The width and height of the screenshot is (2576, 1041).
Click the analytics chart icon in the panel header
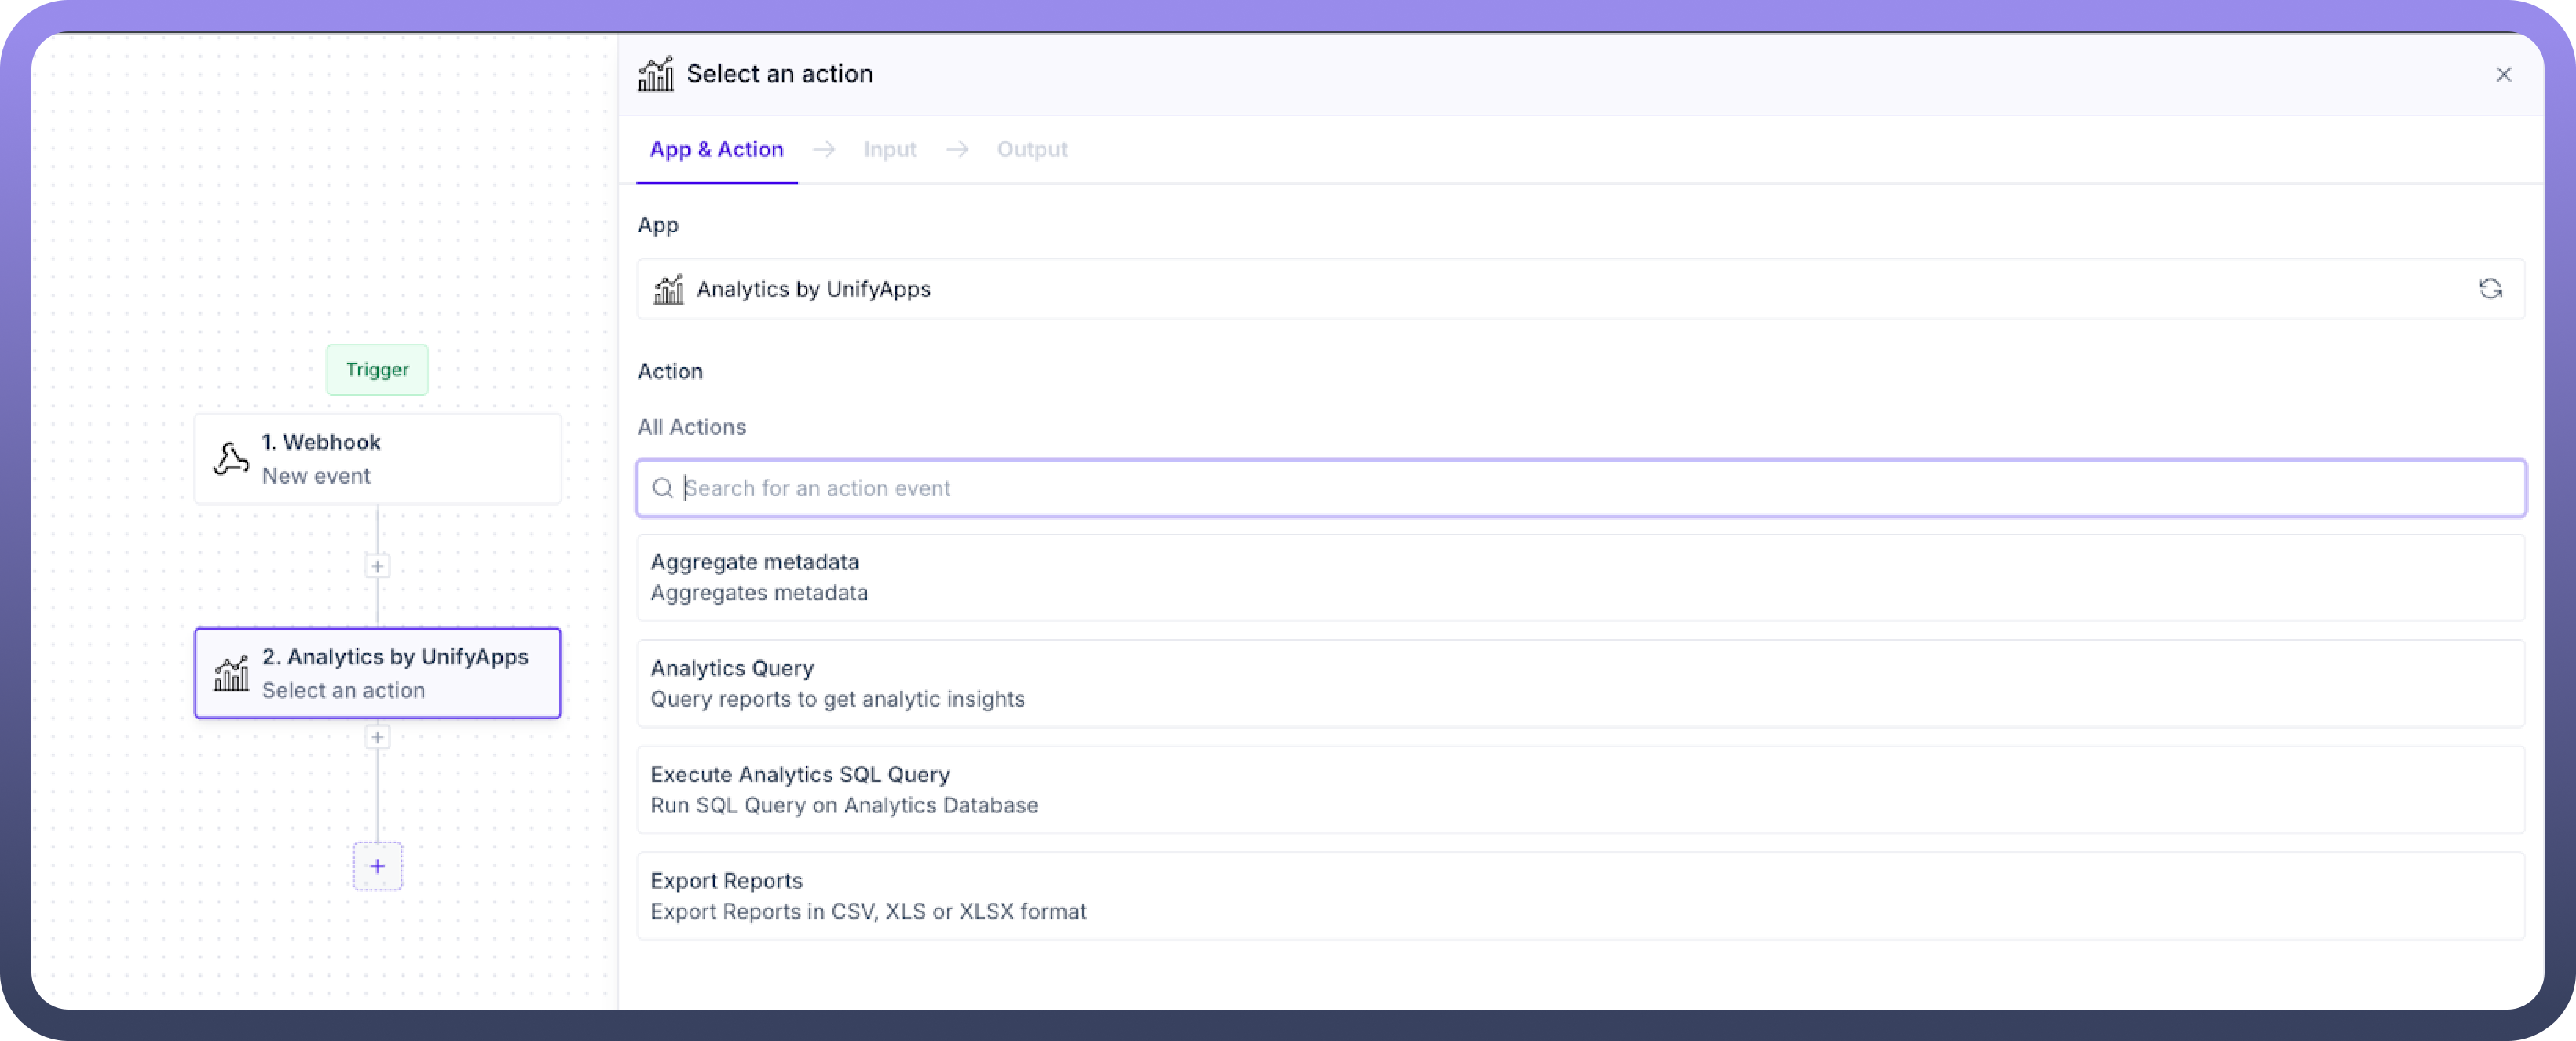pos(656,74)
